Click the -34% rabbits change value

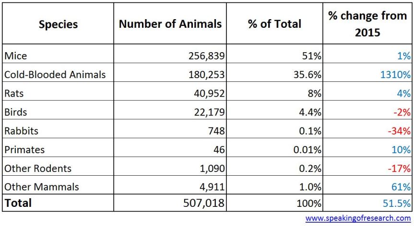[x=400, y=131]
